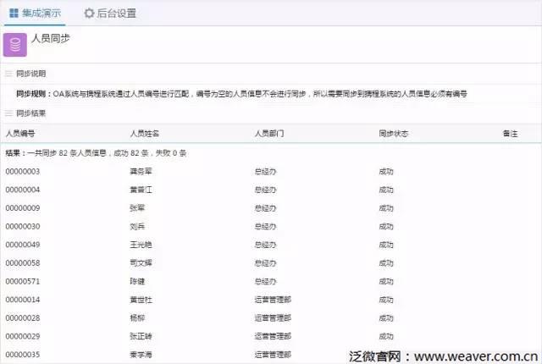Click the name 张军
Screen dimensions: 542x364
(x=137, y=208)
